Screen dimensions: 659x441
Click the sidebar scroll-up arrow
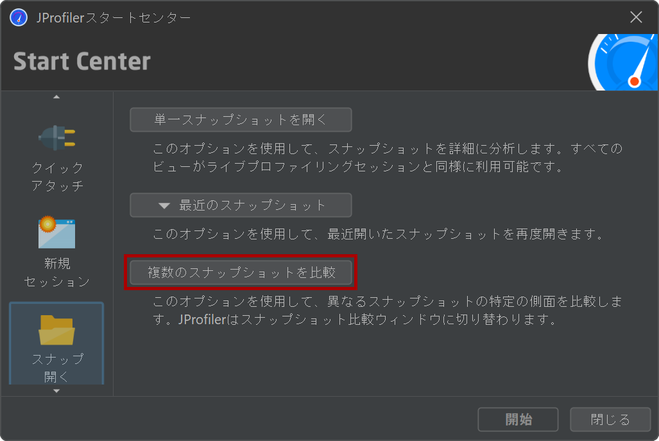click(x=56, y=97)
